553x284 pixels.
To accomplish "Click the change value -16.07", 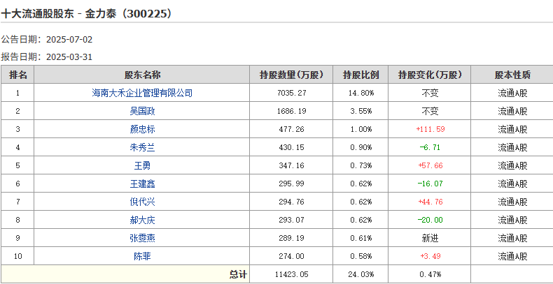I will (430, 184).
